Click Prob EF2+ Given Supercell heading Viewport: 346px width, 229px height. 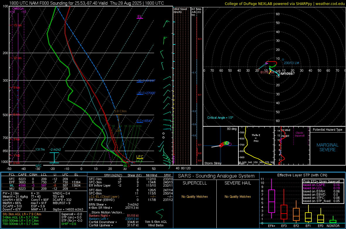pyautogui.click(x=321, y=181)
